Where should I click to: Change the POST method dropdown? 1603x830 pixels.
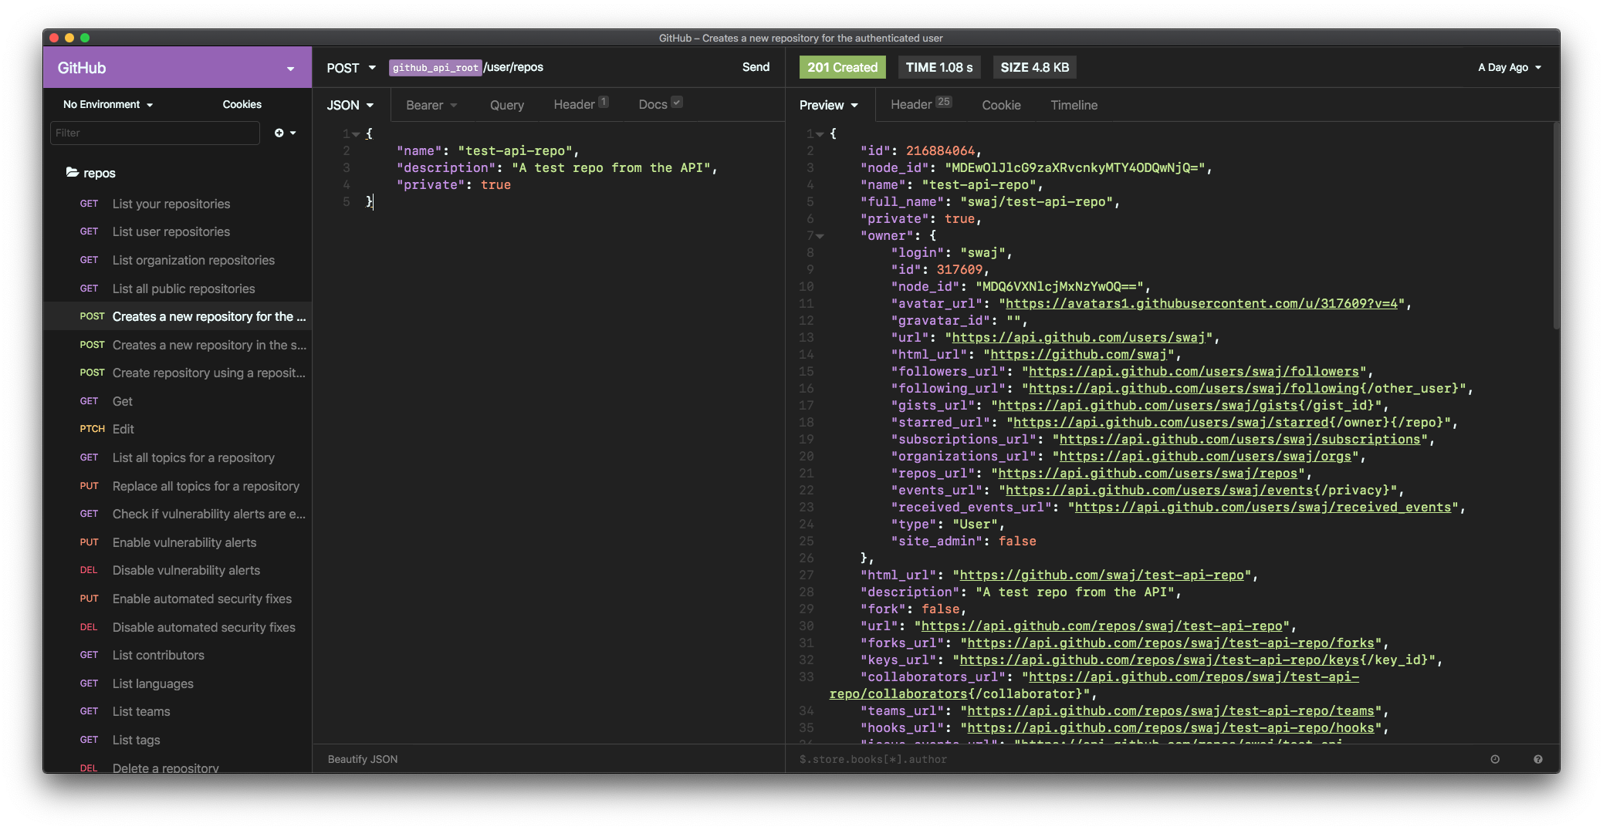(x=351, y=67)
